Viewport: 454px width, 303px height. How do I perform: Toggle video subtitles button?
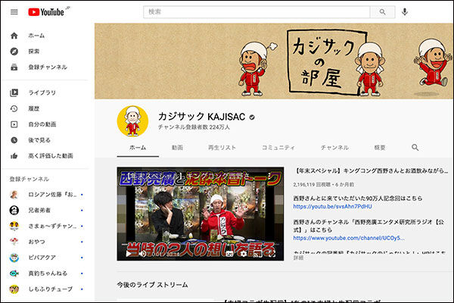pos(229,254)
